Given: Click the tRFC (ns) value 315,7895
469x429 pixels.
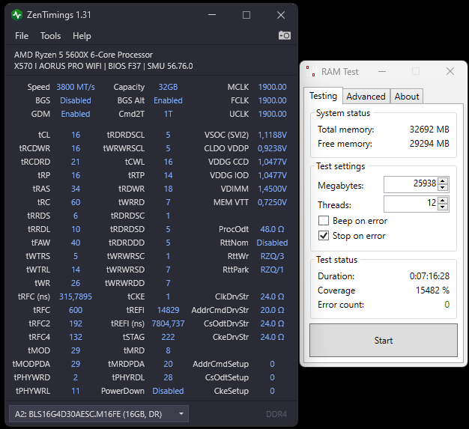Looking at the screenshot, I should (x=76, y=296).
